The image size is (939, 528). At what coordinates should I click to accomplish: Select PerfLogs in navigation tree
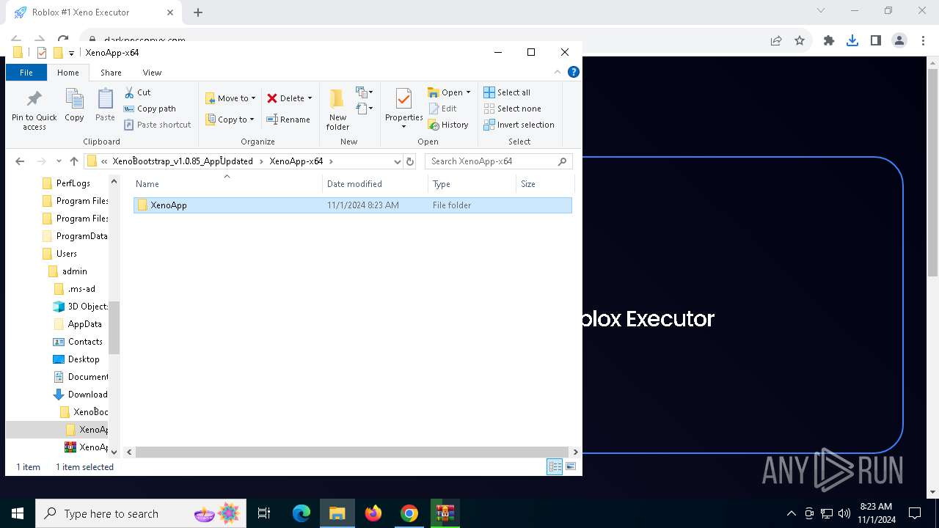coord(73,183)
